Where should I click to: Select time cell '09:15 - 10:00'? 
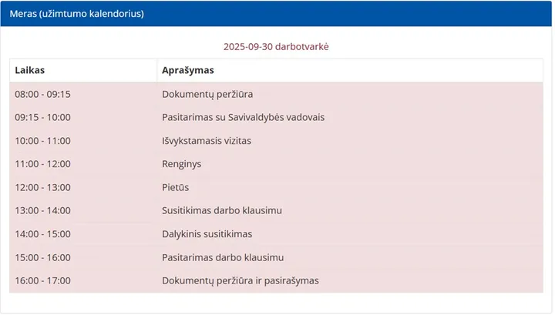pos(43,117)
